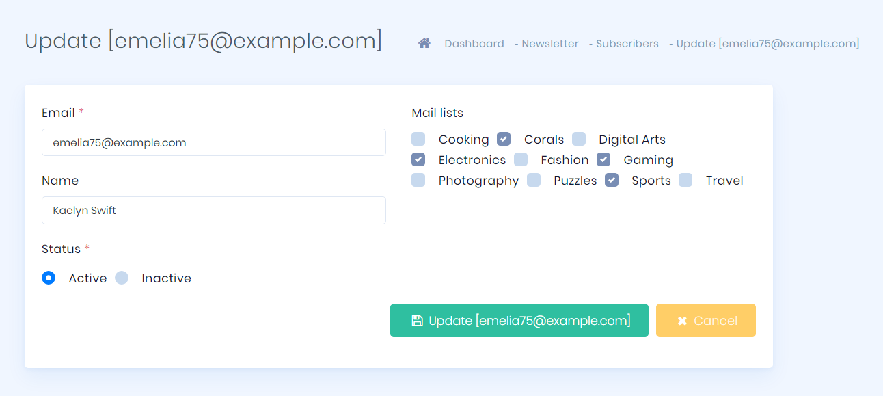This screenshot has height=396, width=883.
Task: Click the home icon in breadcrumb
Action: 424,43
